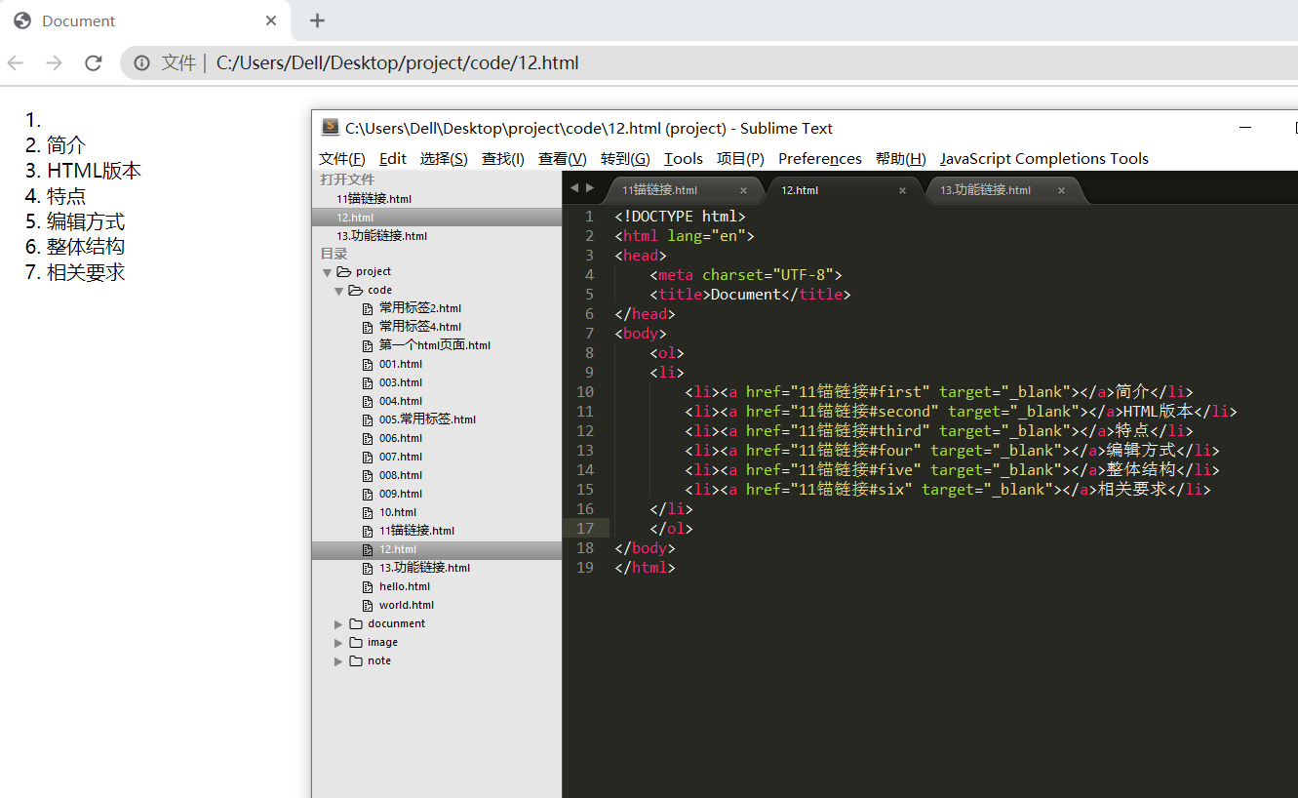This screenshot has height=798, width=1298.
Task: Close the 13.功能链接.html editor tab
Action: [x=1061, y=190]
